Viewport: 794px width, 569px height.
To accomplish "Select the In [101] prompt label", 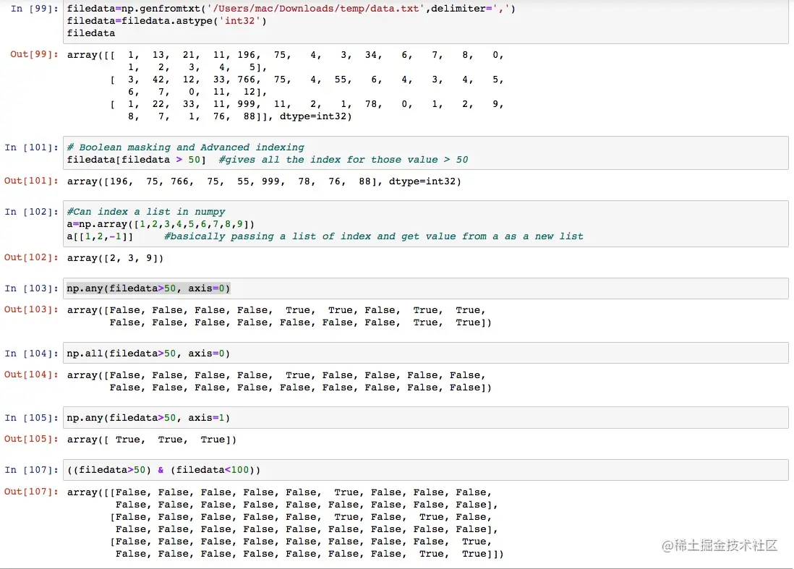I will click(x=31, y=147).
